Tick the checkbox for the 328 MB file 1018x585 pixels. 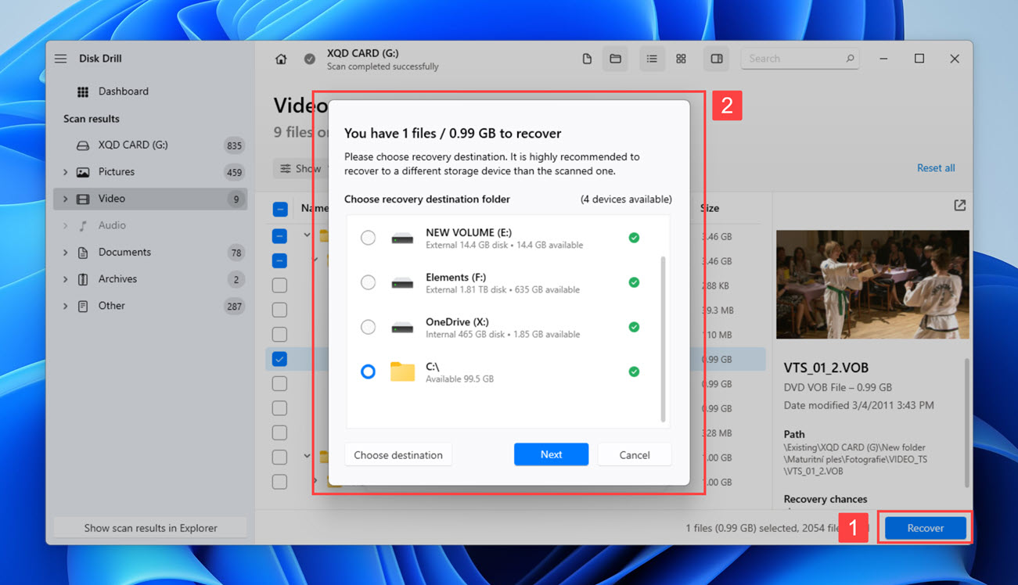coord(279,432)
